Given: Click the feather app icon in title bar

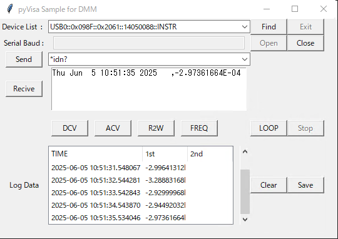Looking at the screenshot, I should 9,9.
